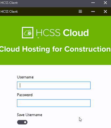The image size is (111, 128).
Task: Click the 'Password' label text
Action: [x=25, y=95]
